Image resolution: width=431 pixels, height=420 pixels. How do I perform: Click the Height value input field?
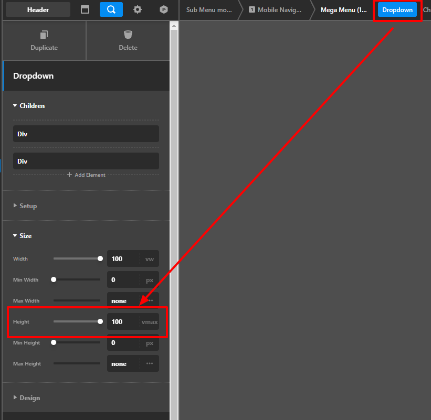(123, 322)
